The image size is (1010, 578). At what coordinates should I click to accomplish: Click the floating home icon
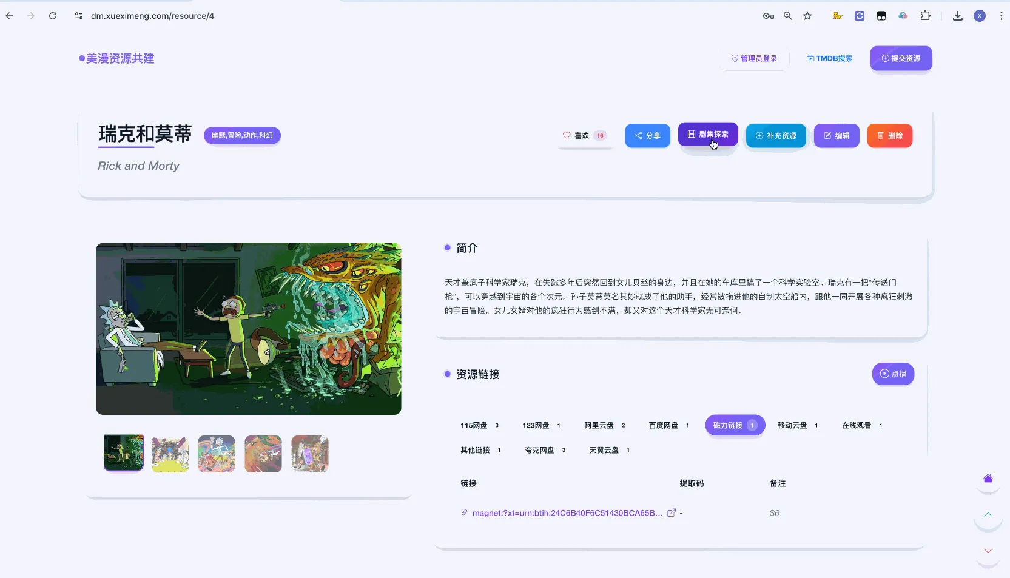(988, 479)
